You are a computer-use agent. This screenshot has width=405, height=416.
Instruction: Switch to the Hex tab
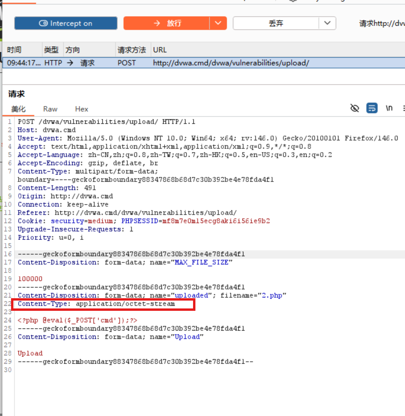pos(82,109)
